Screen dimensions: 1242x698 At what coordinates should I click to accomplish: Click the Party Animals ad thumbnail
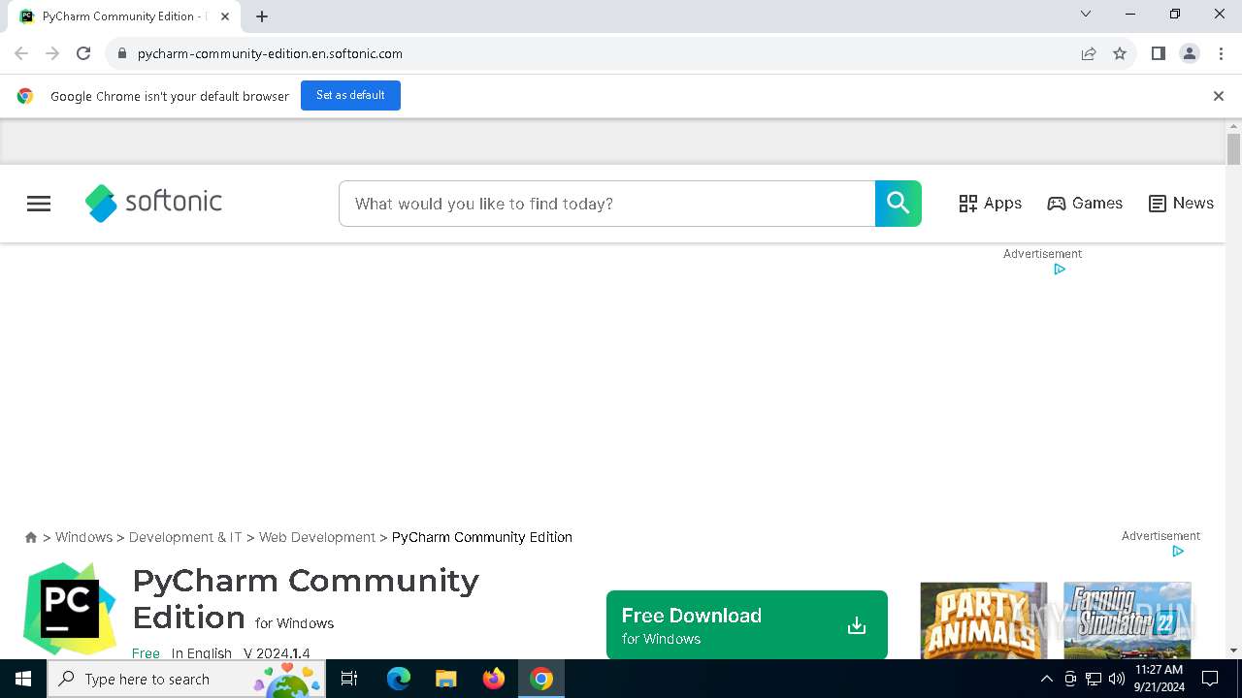[984, 620]
